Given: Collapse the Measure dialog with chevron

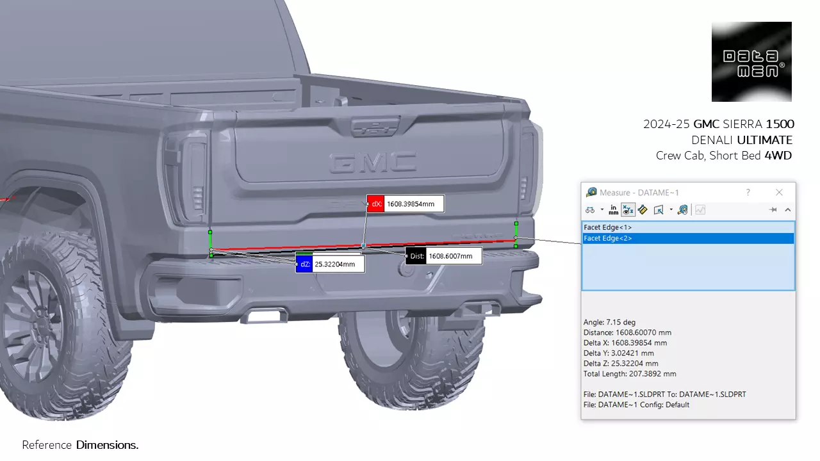Looking at the screenshot, I should tap(788, 210).
